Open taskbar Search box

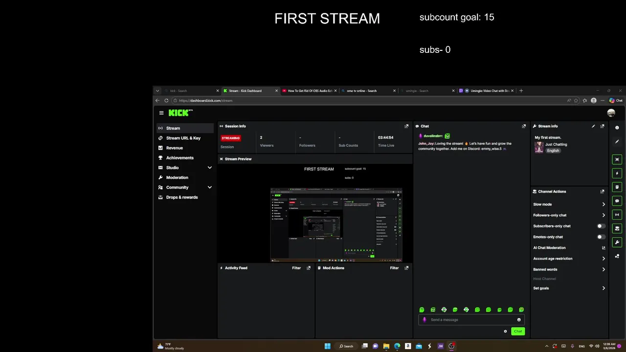346,346
